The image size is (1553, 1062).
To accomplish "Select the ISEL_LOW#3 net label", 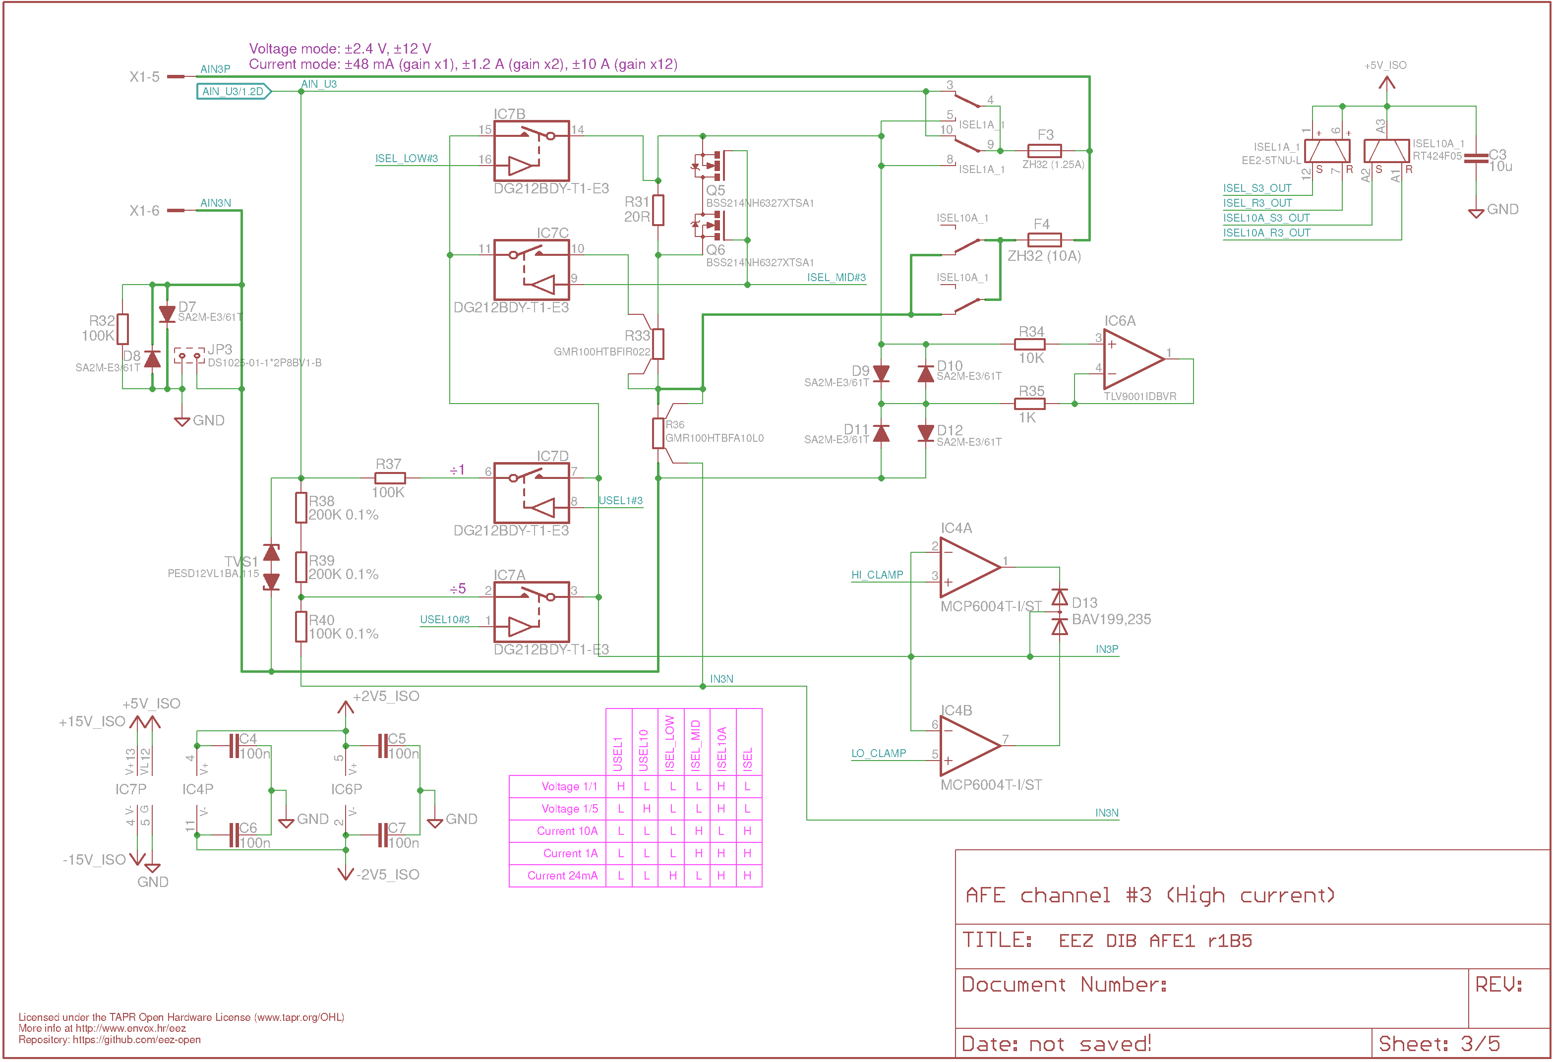I will [x=406, y=158].
